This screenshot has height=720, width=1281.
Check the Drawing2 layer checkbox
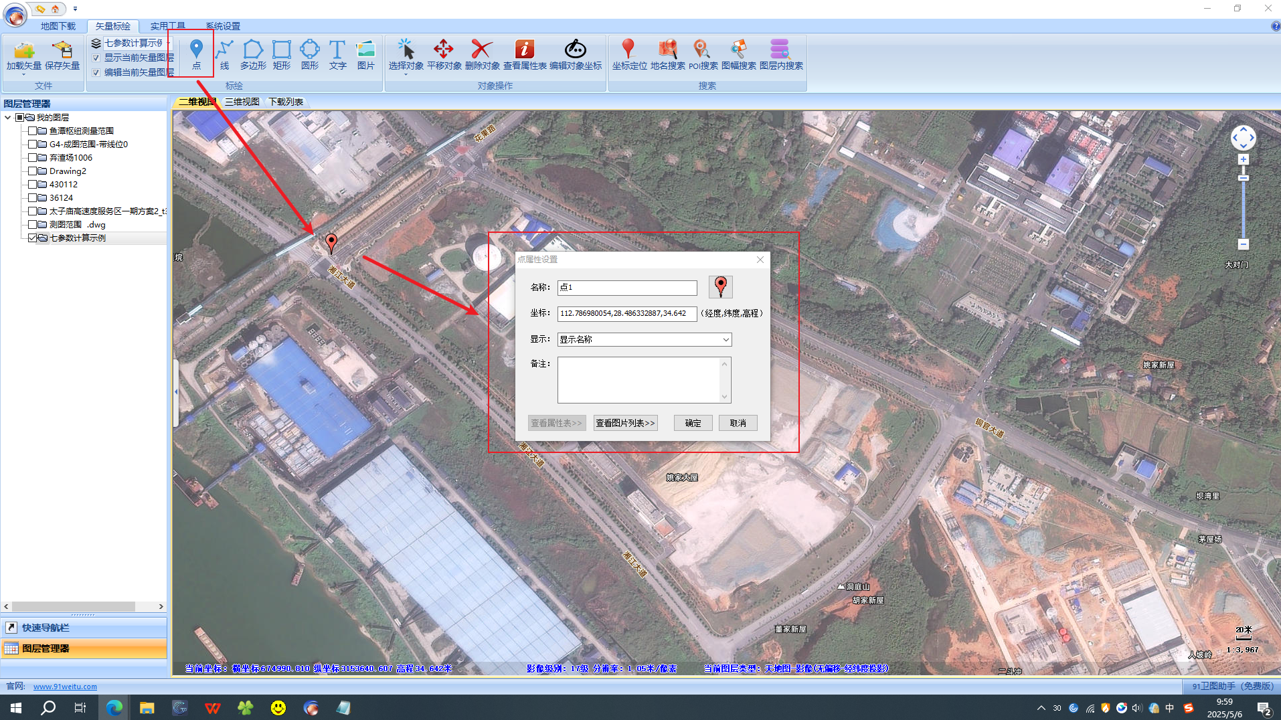(x=32, y=171)
